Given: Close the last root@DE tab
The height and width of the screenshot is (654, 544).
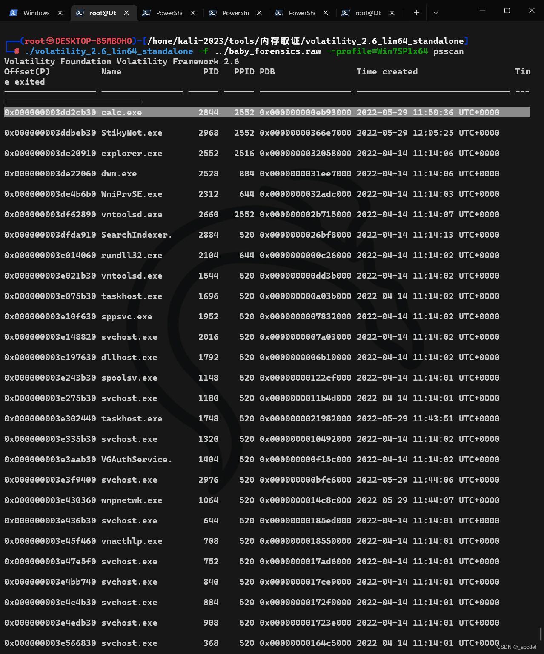Looking at the screenshot, I should (392, 13).
